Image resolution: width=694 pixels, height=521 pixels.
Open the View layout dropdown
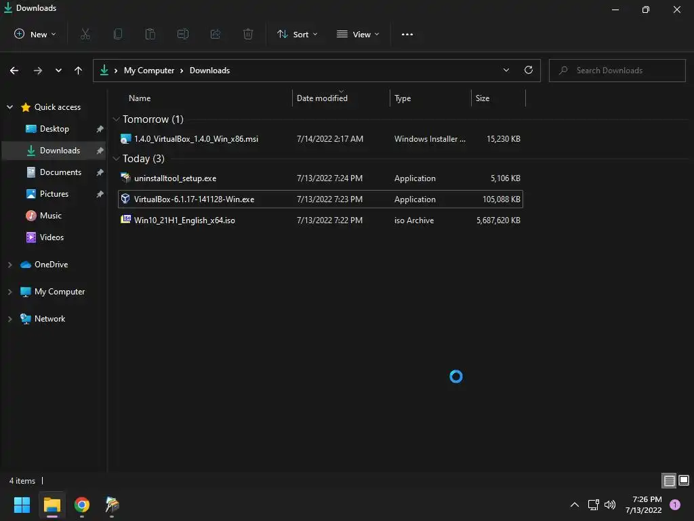[x=358, y=34]
